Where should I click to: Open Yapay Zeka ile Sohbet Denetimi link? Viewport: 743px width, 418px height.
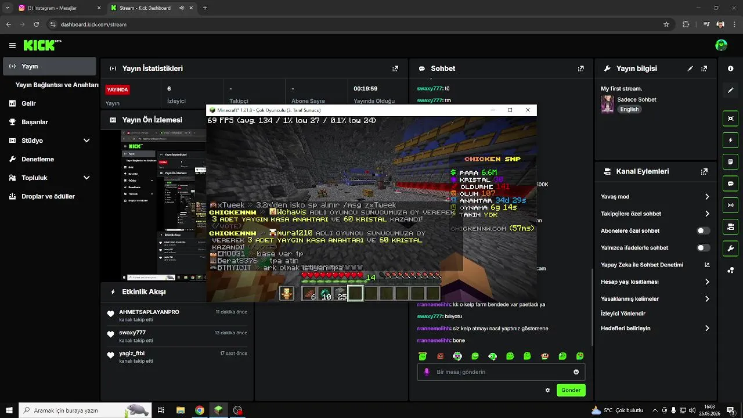(x=655, y=265)
